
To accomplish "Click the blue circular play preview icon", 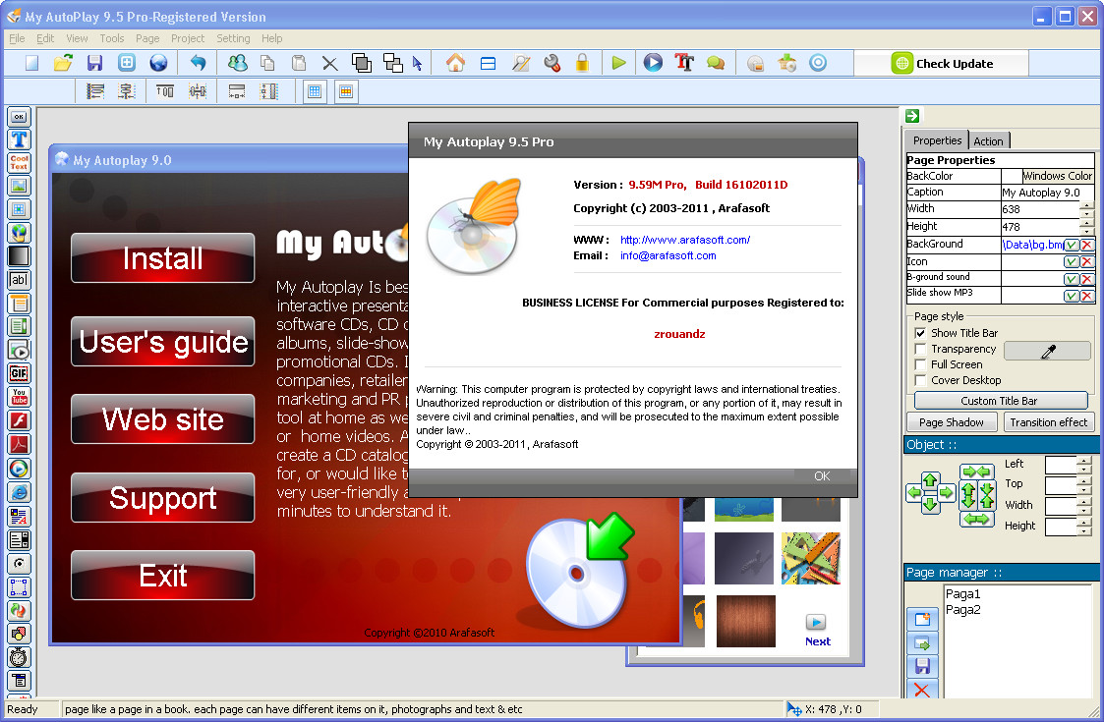I will point(653,63).
